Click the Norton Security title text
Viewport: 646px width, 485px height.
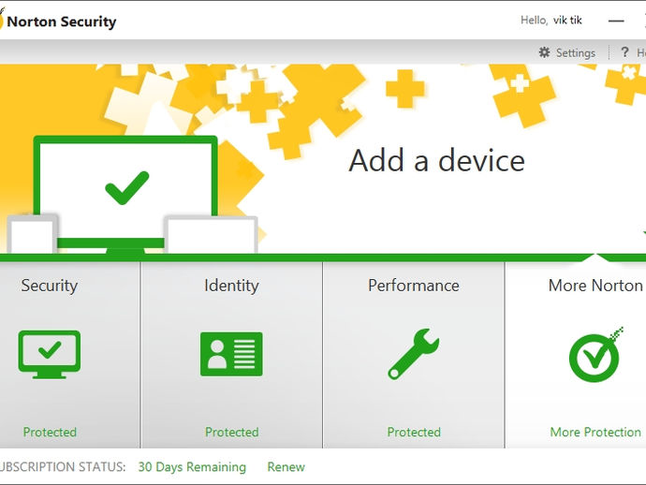point(62,22)
